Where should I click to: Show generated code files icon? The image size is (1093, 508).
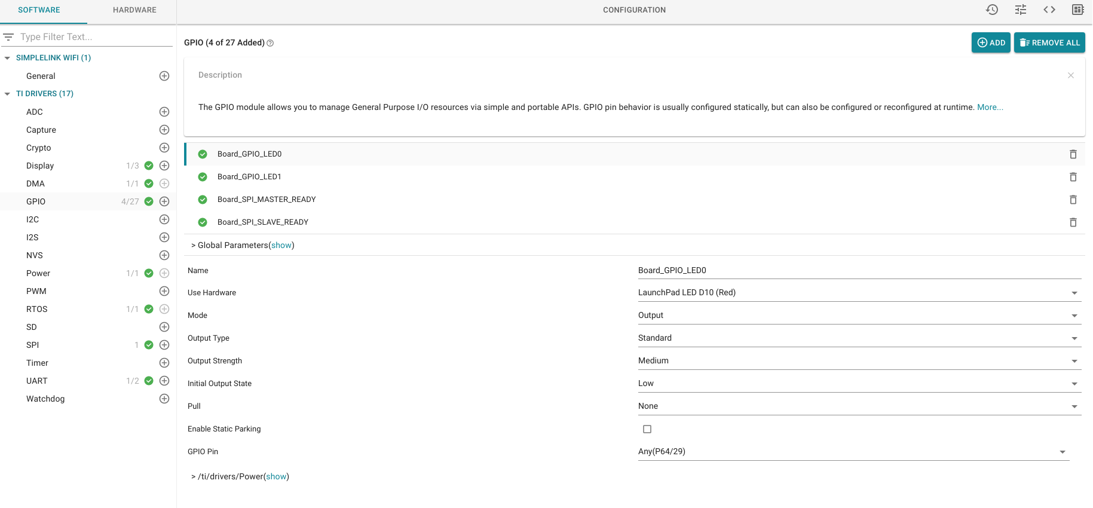pyautogui.click(x=1049, y=10)
